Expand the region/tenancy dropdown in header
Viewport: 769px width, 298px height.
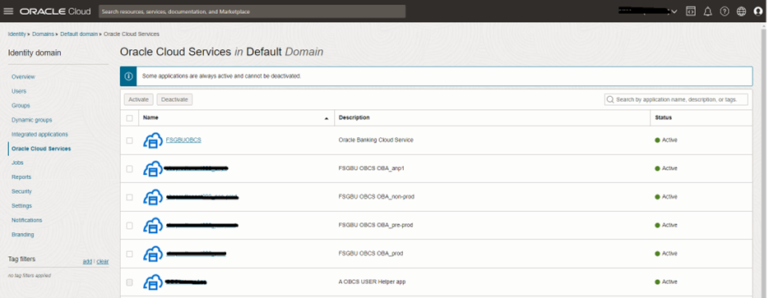[x=674, y=11]
